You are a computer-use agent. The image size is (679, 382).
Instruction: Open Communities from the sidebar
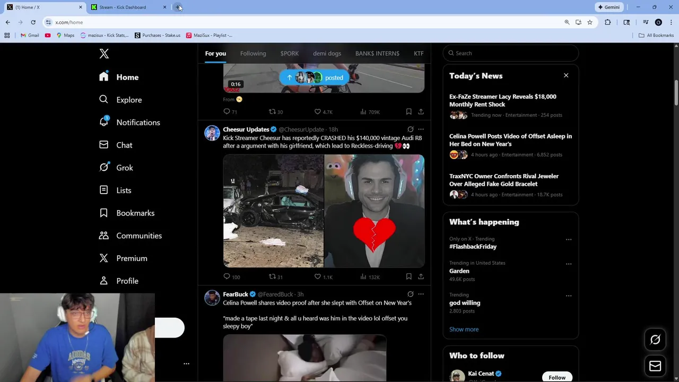tap(130, 236)
